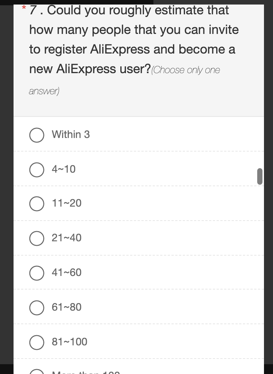The height and width of the screenshot is (374, 273).
Task: Click the '81~100' option label text
Action: [70, 342]
